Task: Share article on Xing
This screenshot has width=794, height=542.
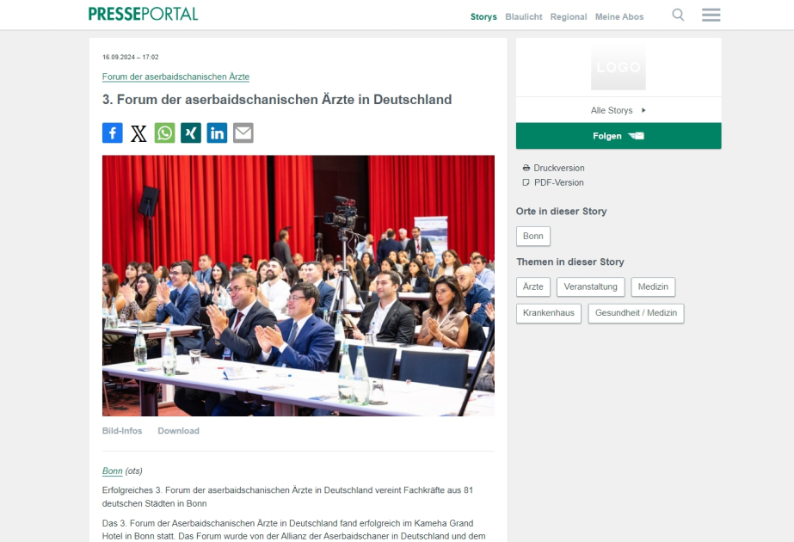Action: [x=191, y=132]
